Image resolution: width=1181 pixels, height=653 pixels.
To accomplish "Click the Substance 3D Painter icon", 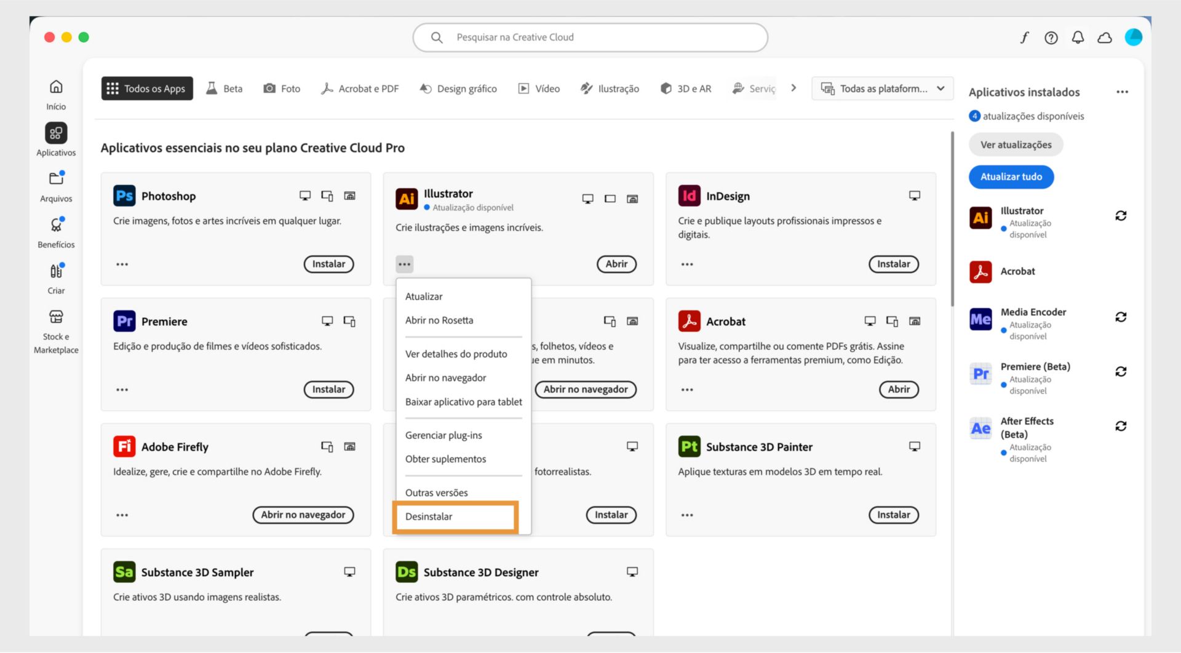I will click(689, 447).
